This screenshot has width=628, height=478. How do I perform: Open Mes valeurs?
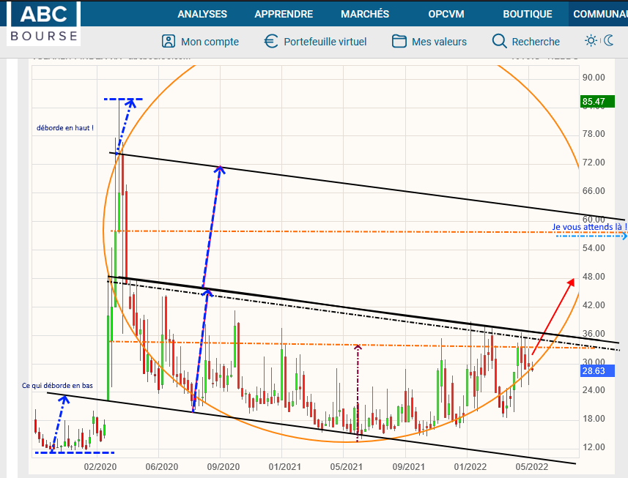click(440, 42)
